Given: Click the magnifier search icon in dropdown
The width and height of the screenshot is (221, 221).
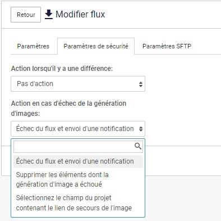Looking at the screenshot, I should pyautogui.click(x=138, y=146).
